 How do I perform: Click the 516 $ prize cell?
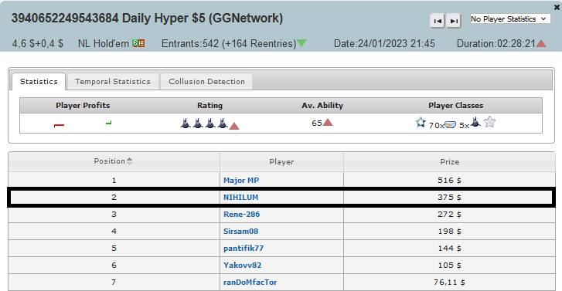tap(449, 181)
